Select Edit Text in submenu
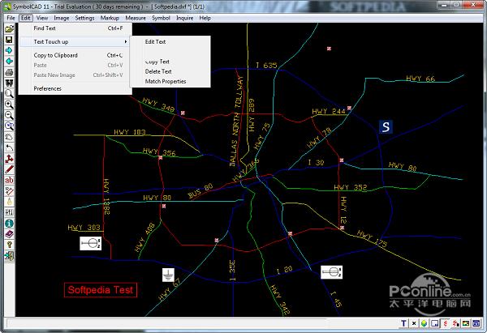 (170, 41)
